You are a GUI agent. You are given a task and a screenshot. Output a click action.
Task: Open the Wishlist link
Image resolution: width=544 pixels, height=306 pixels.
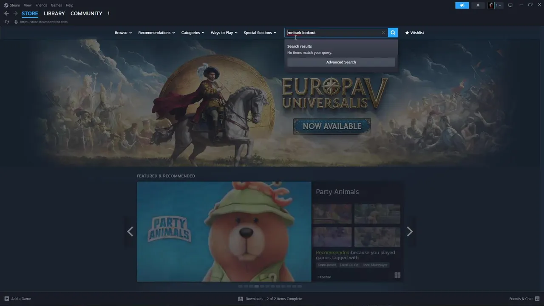click(414, 33)
